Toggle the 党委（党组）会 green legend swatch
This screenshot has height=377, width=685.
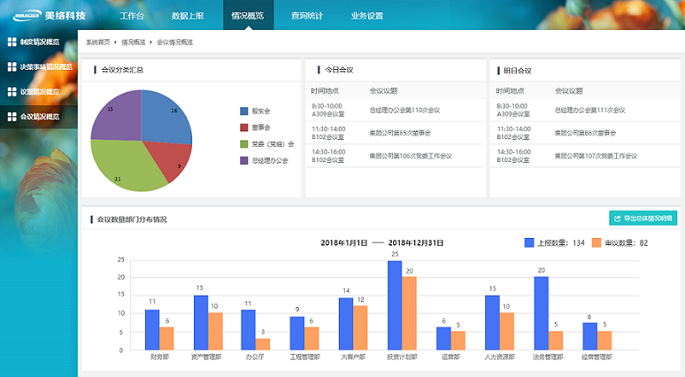tap(243, 143)
